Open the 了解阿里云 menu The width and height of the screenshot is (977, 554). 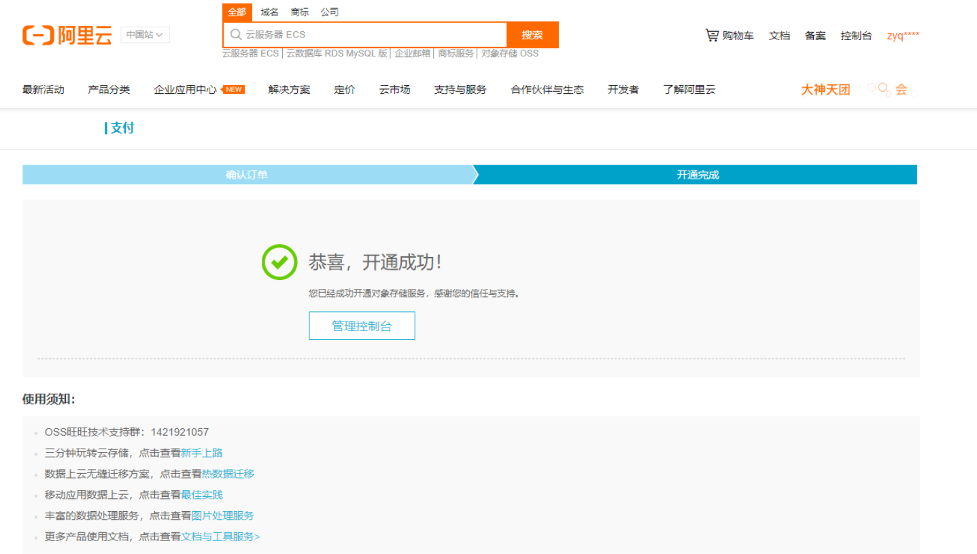689,89
